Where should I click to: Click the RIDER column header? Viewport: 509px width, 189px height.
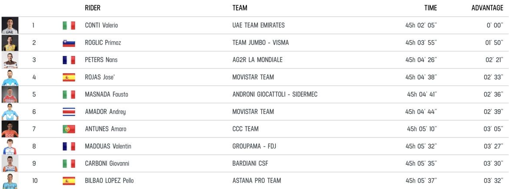[x=93, y=8]
